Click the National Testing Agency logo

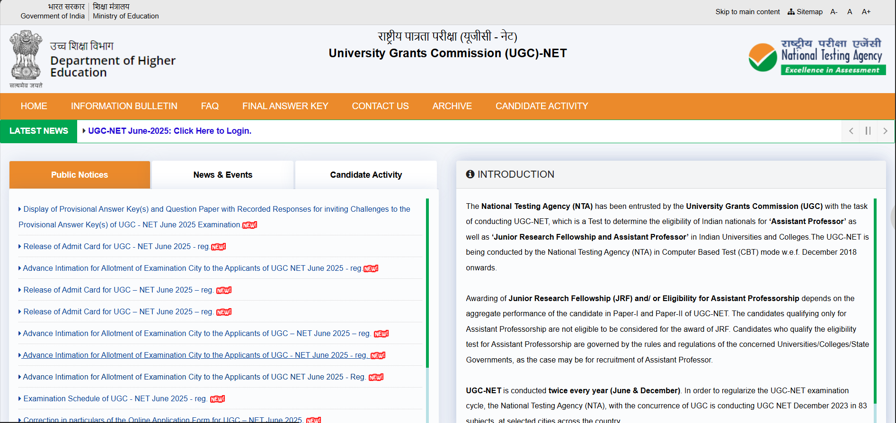[x=817, y=56]
